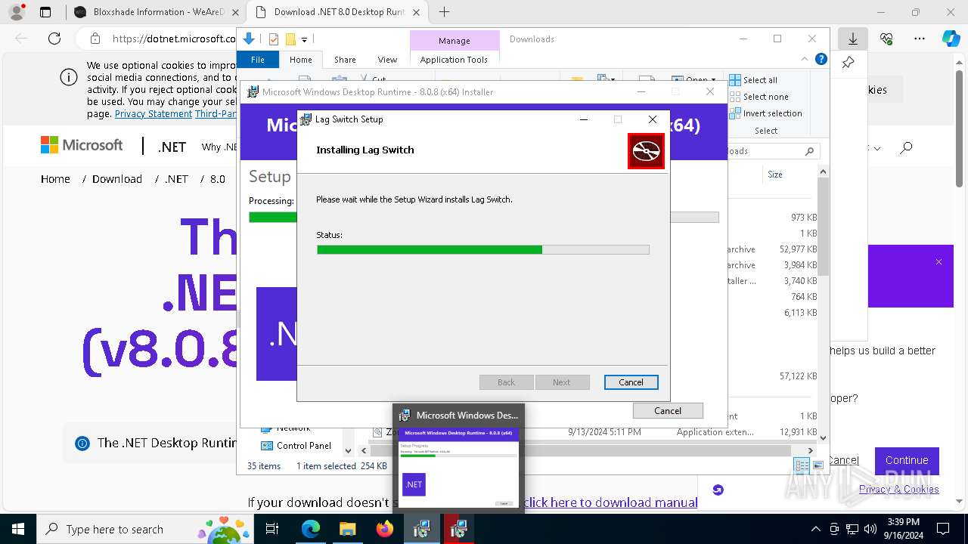Select the Manage contextual tab
Viewport: 968px width, 544px height.
(454, 41)
